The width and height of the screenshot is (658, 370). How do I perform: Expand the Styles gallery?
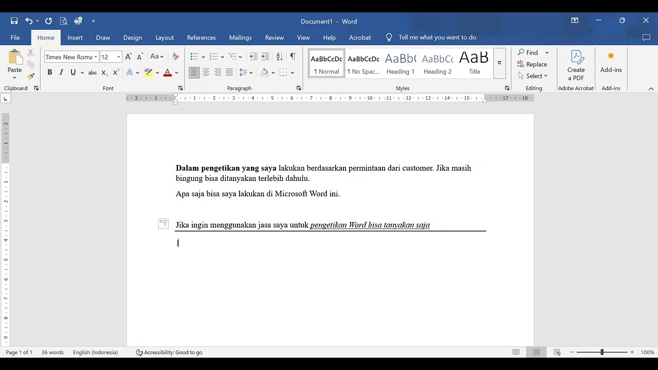[499, 63]
